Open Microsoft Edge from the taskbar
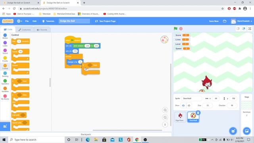The image size is (254, 143). (x=88, y=139)
